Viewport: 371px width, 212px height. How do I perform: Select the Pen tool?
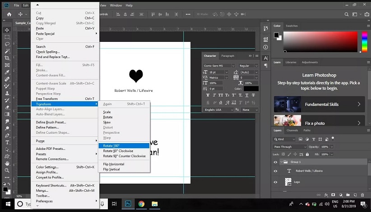point(7,135)
